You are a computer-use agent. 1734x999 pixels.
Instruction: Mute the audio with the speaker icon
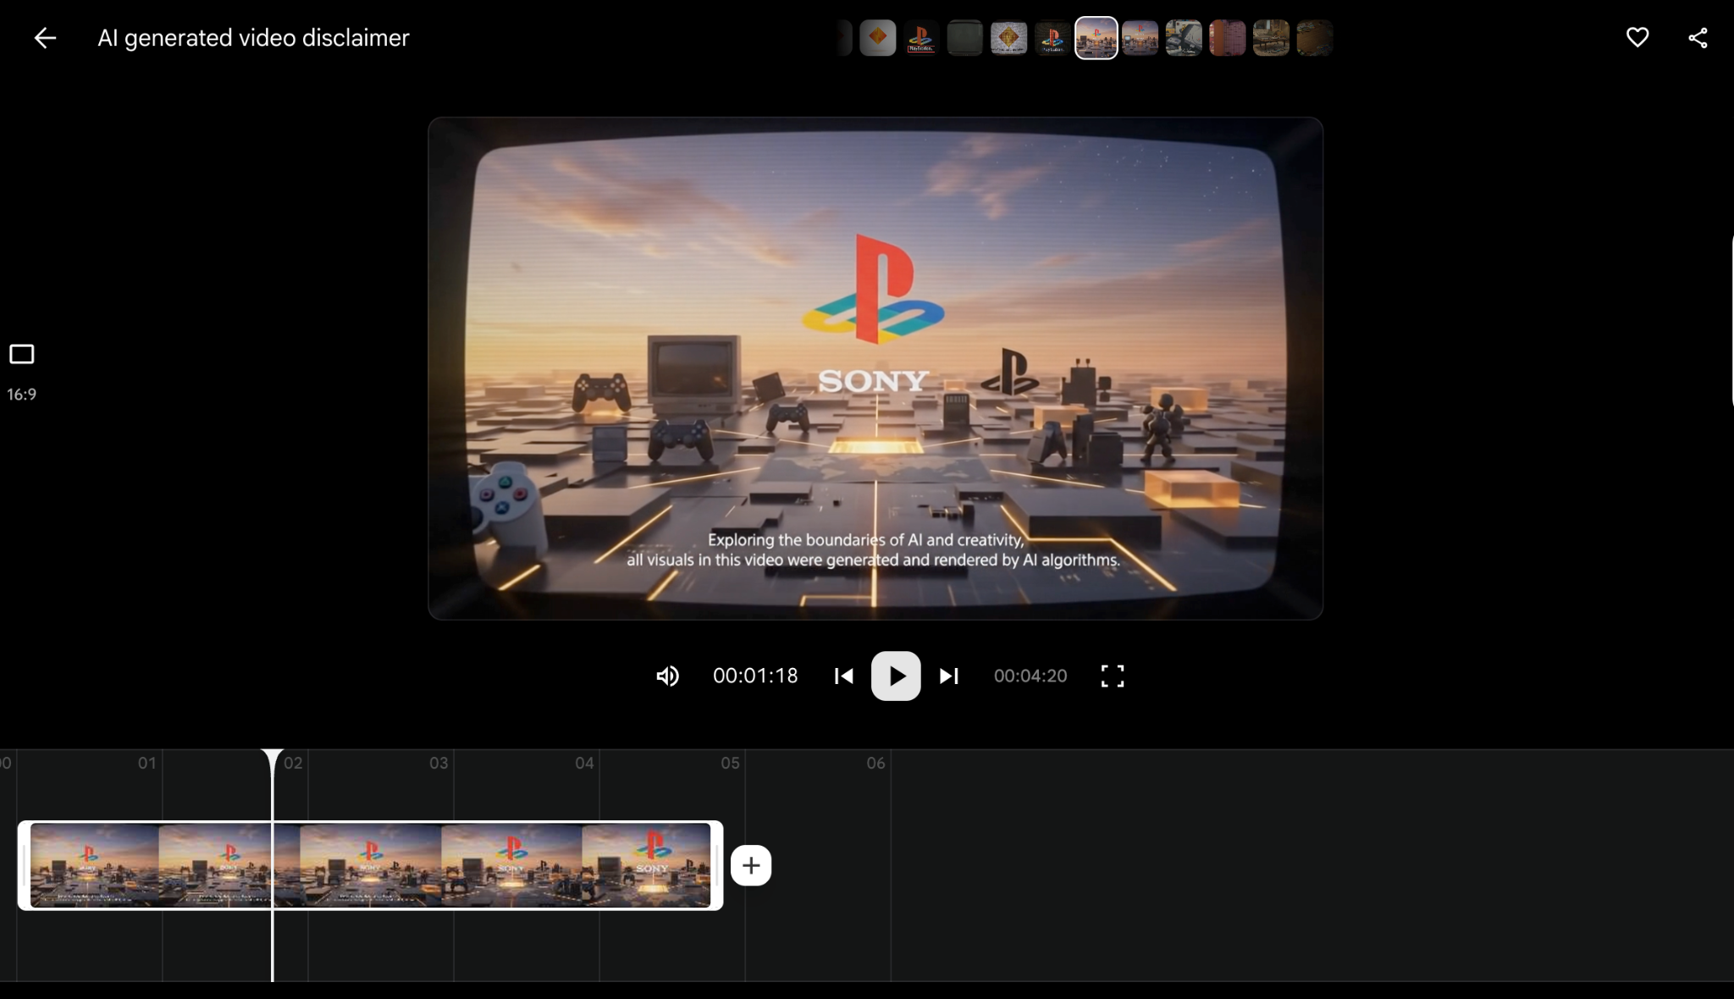point(667,676)
